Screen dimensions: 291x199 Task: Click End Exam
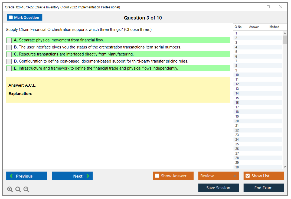[264, 187]
